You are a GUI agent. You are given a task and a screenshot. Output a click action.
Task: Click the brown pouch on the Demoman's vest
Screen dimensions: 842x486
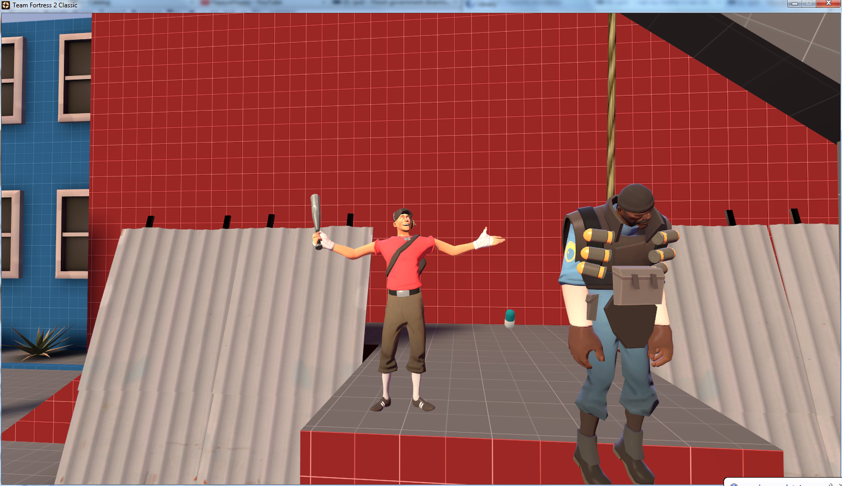pyautogui.click(x=638, y=285)
